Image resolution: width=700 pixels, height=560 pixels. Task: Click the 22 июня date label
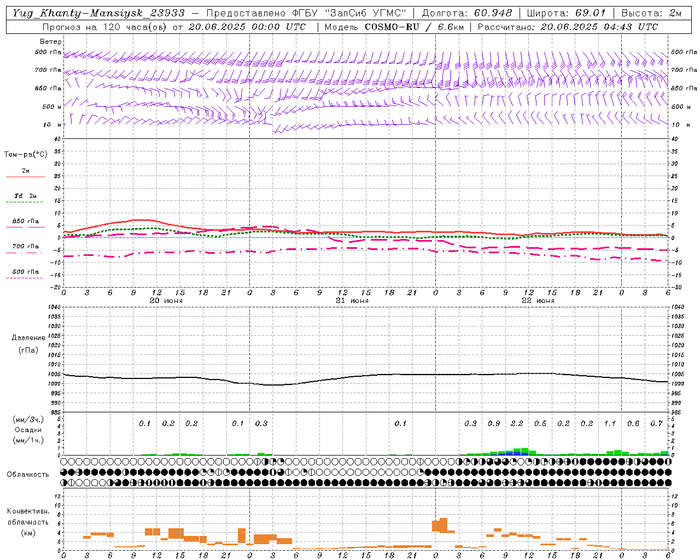538,301
